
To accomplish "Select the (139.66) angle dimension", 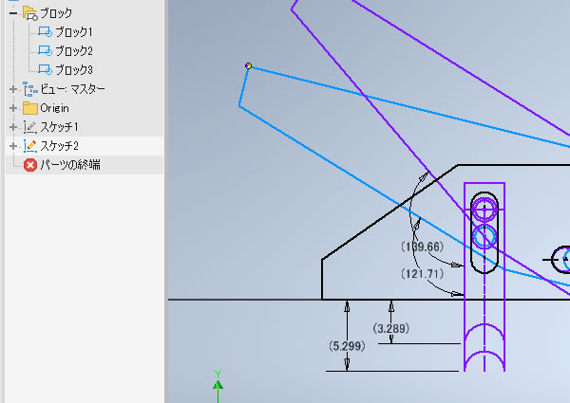I will [422, 247].
